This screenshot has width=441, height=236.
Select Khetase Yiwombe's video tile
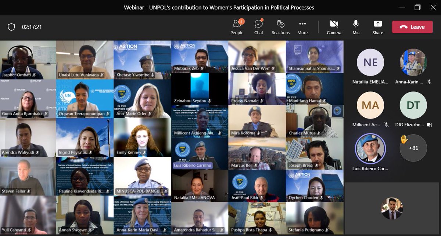coord(143,60)
